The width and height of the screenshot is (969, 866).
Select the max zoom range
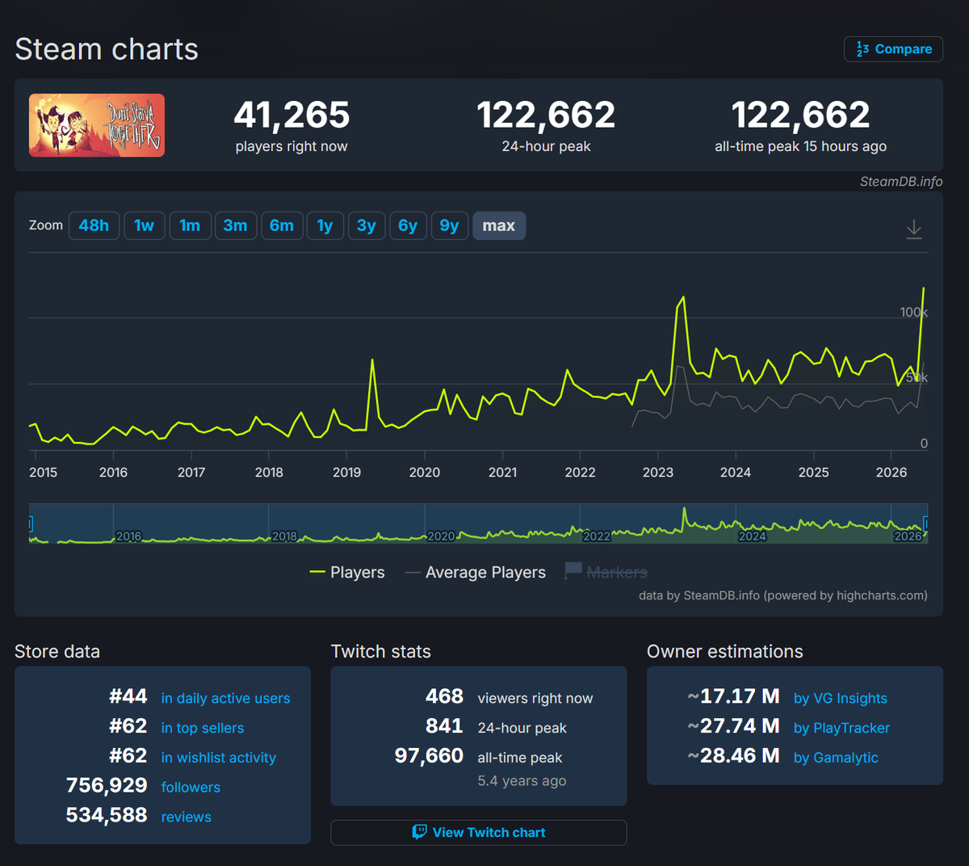[x=499, y=225]
